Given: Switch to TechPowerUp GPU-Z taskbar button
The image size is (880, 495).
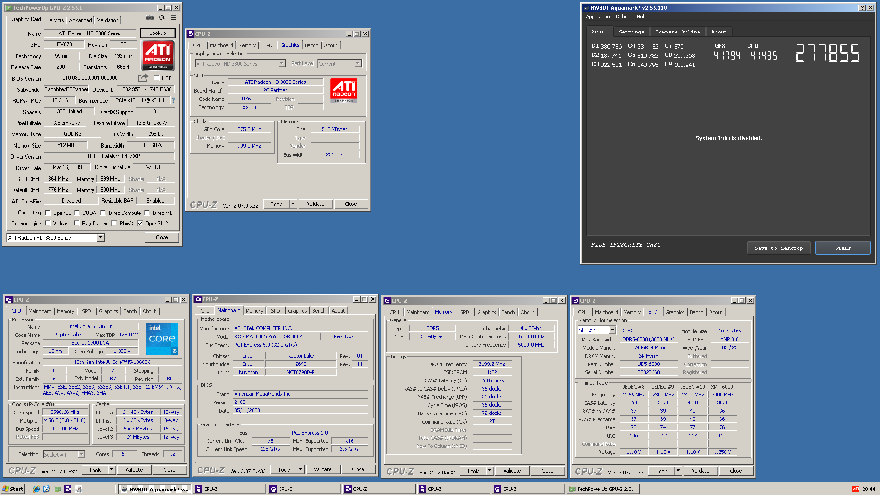Looking at the screenshot, I should tap(603, 489).
